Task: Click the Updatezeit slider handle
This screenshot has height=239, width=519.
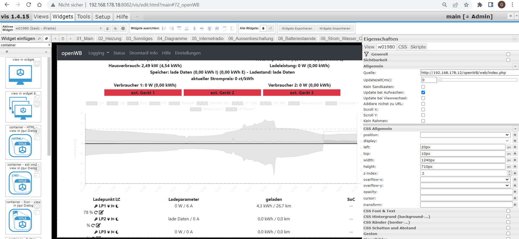Action: click(x=440, y=80)
